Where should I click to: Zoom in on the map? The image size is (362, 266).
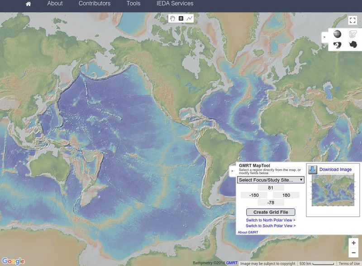[353, 243]
